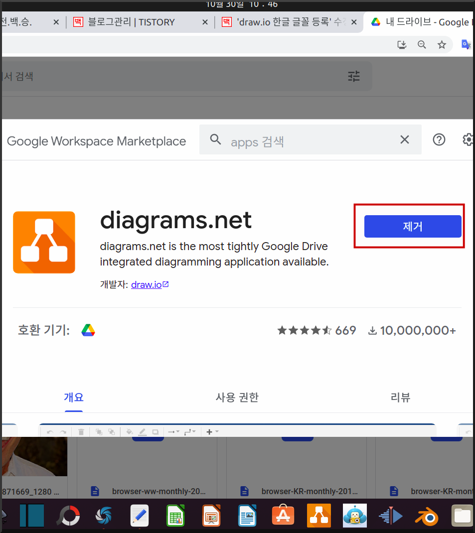Click the install app icon in address bar
The height and width of the screenshot is (533, 475).
tap(402, 44)
